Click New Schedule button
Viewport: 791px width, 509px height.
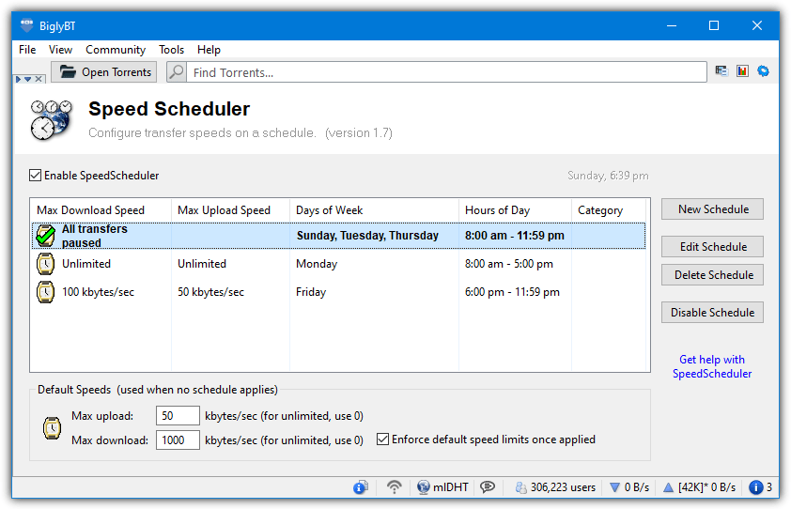pos(712,209)
